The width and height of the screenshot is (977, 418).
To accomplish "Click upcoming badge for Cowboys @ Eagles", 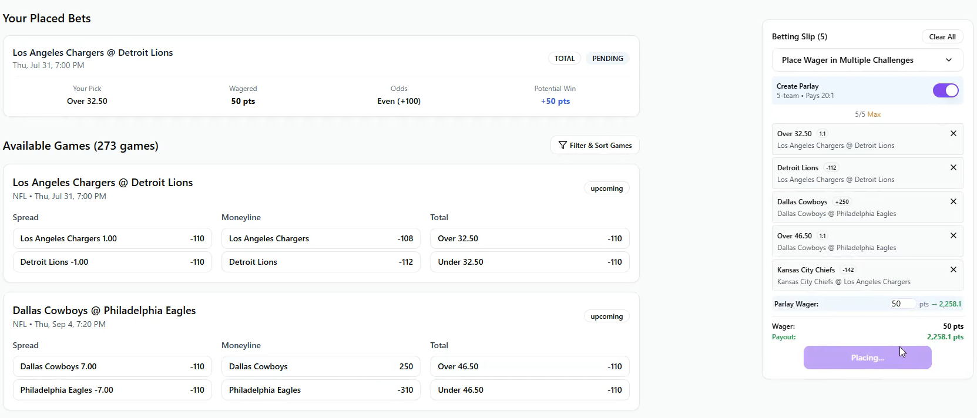I will [606, 316].
